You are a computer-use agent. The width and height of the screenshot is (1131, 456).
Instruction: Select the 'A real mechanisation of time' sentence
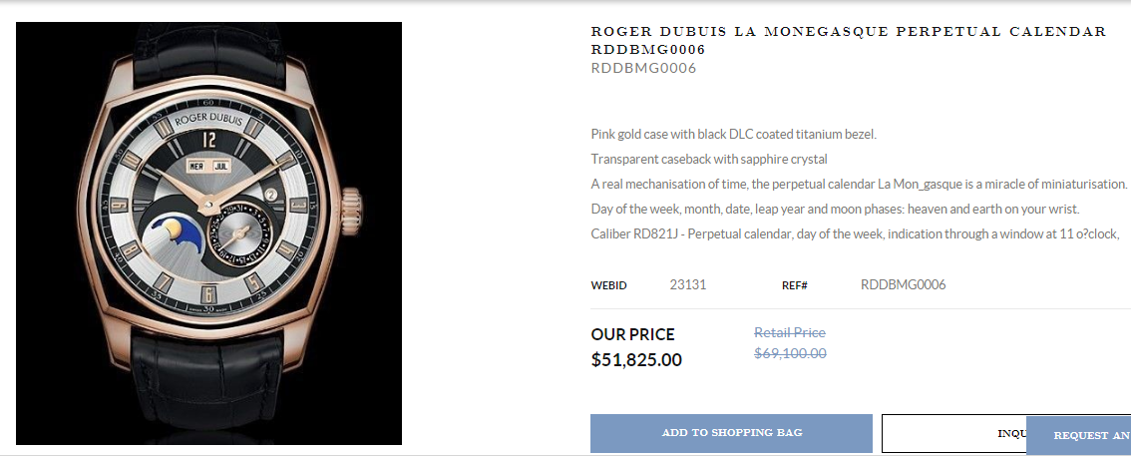coord(859,185)
